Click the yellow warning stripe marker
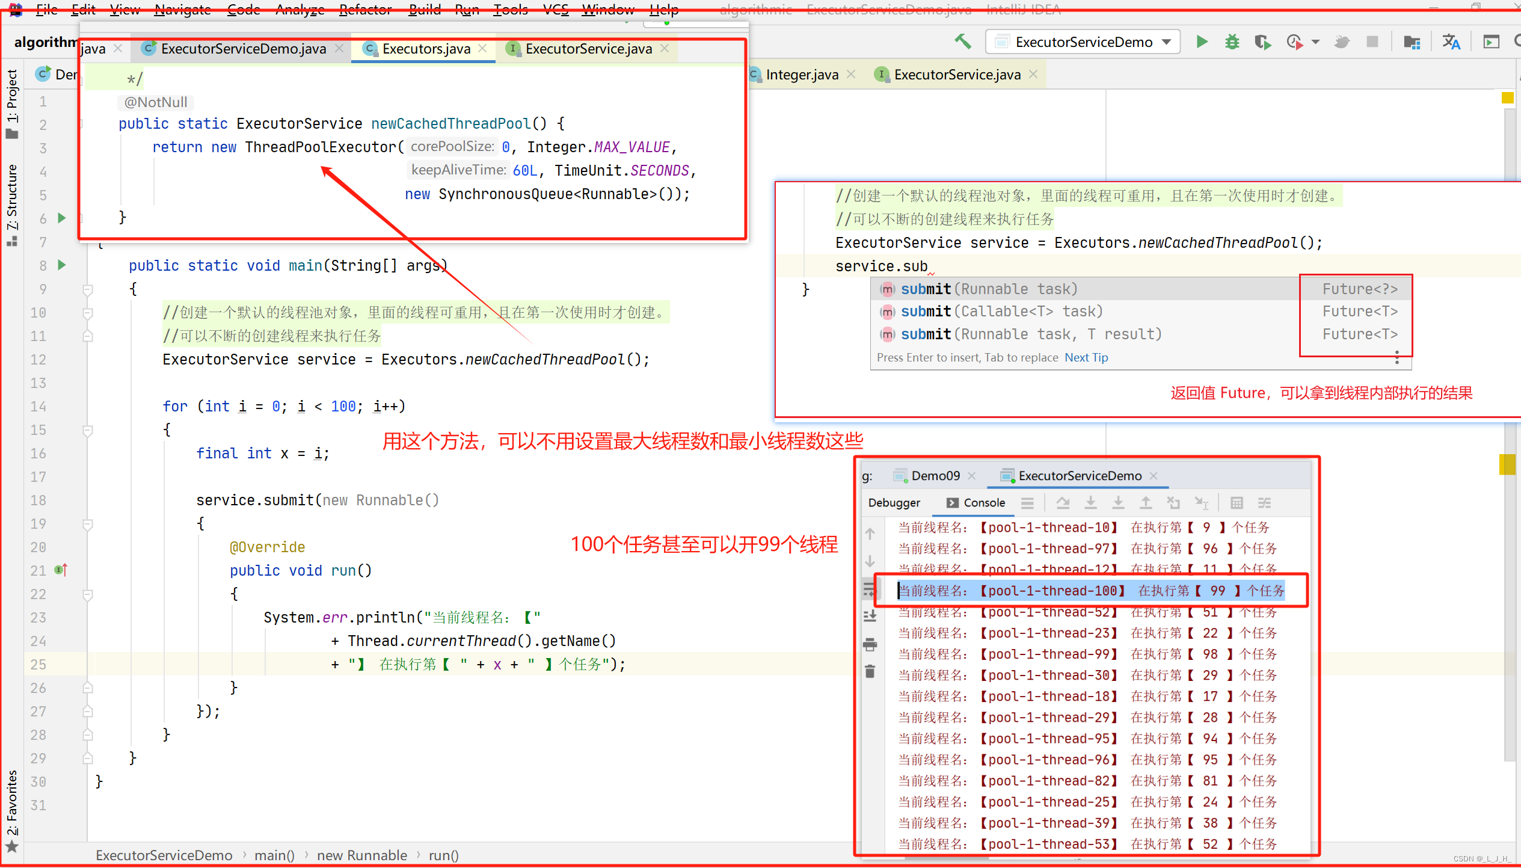The width and height of the screenshot is (1521, 868). (1507, 464)
